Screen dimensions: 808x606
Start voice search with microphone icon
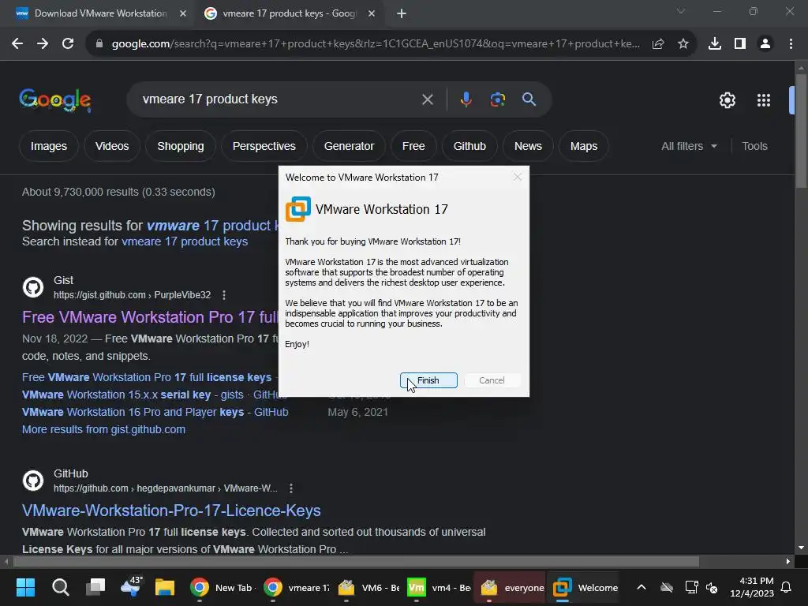[x=466, y=99]
